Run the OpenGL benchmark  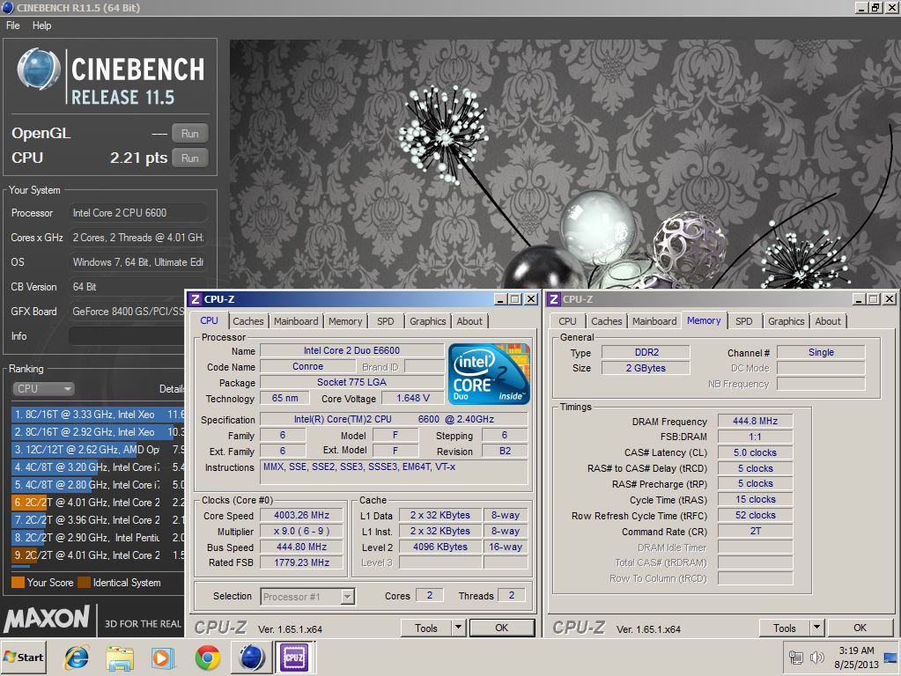point(190,133)
